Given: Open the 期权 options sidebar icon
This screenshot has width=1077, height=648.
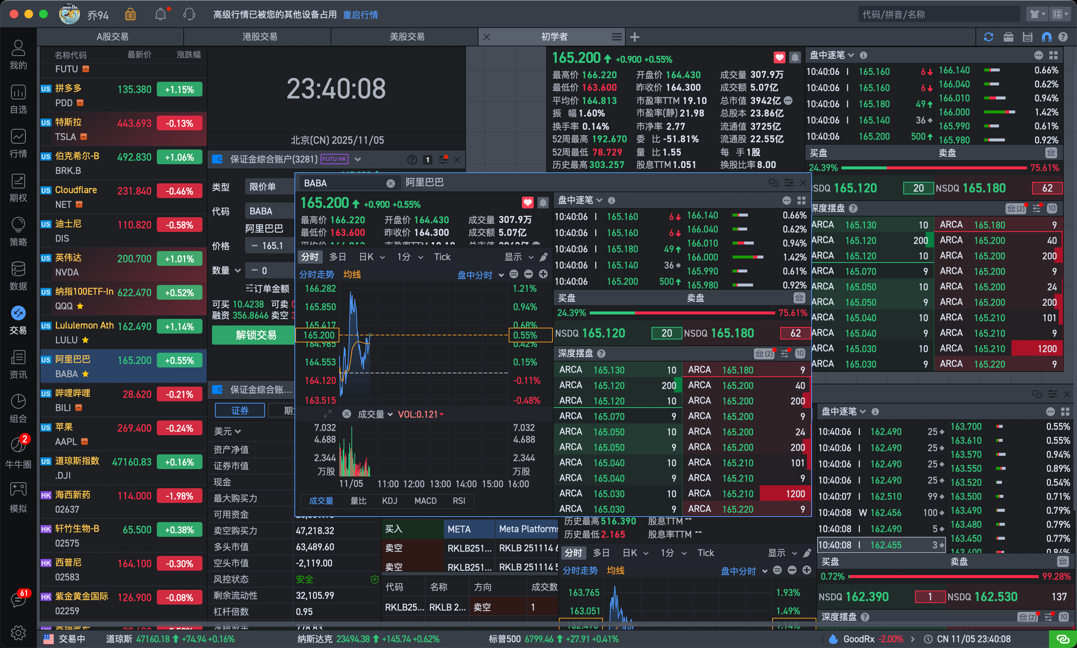Looking at the screenshot, I should (18, 182).
